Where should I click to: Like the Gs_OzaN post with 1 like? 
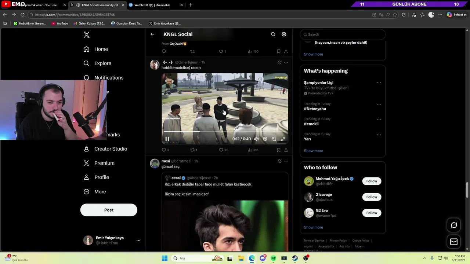click(222, 51)
